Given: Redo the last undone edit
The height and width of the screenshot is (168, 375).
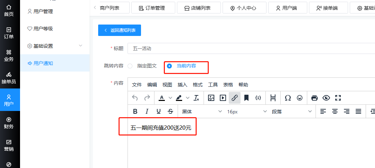Looking at the screenshot, I should click(147, 97).
